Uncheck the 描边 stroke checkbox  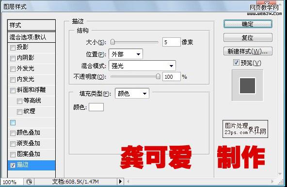pyautogui.click(x=13, y=165)
